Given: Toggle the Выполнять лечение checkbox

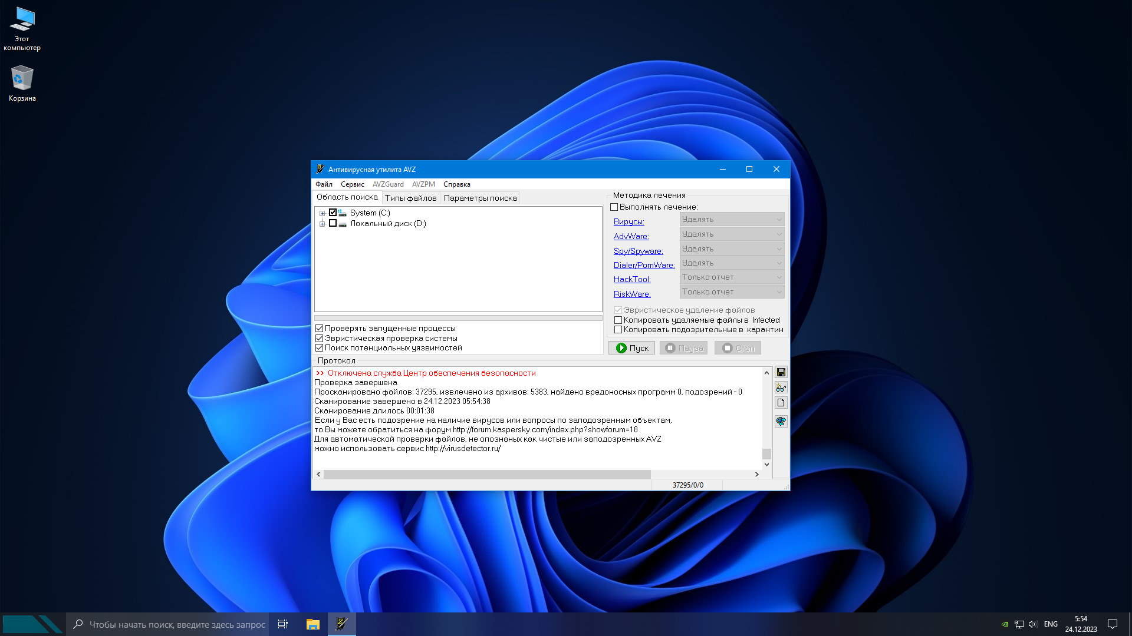Looking at the screenshot, I should click(614, 207).
